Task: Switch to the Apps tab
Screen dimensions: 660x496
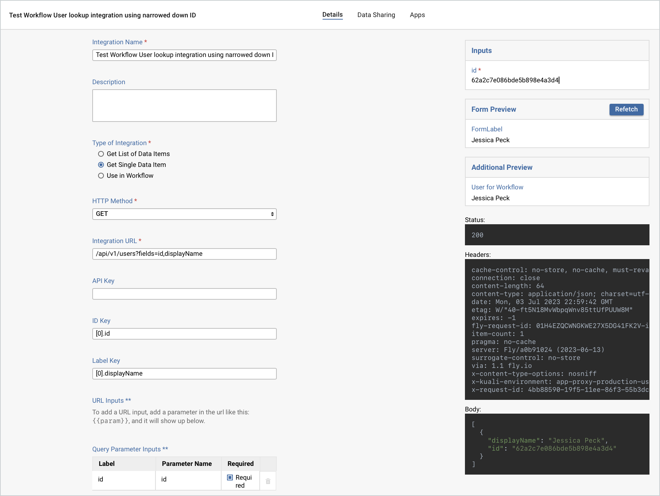Action: (417, 15)
